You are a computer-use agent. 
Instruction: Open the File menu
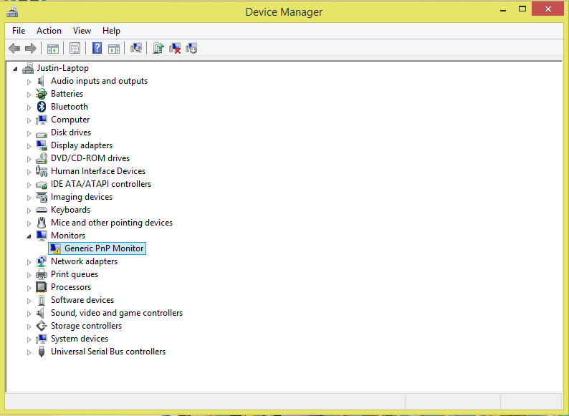tap(19, 31)
